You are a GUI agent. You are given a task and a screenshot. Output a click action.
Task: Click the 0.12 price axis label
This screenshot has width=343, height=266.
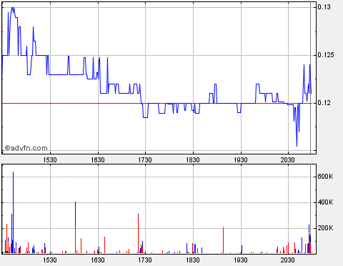tap(324, 103)
